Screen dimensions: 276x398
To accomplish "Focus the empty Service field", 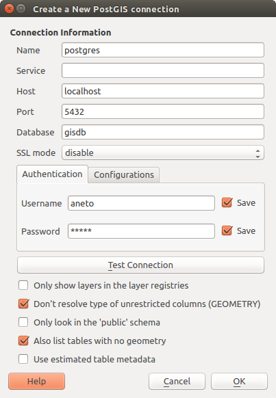I will tap(163, 70).
